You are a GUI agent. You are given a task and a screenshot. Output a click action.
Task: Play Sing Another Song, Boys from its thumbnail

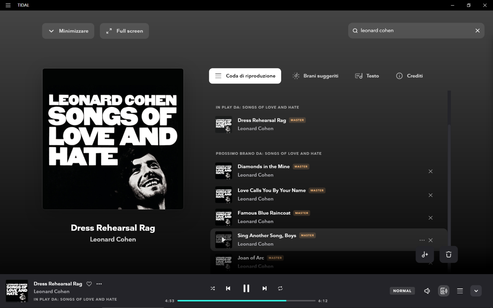pyautogui.click(x=223, y=240)
